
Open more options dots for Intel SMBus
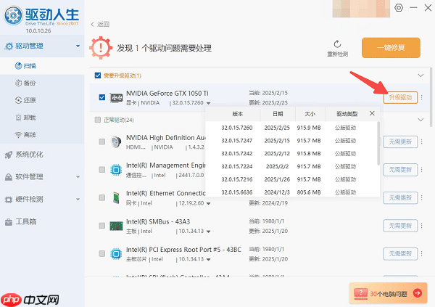422,225
